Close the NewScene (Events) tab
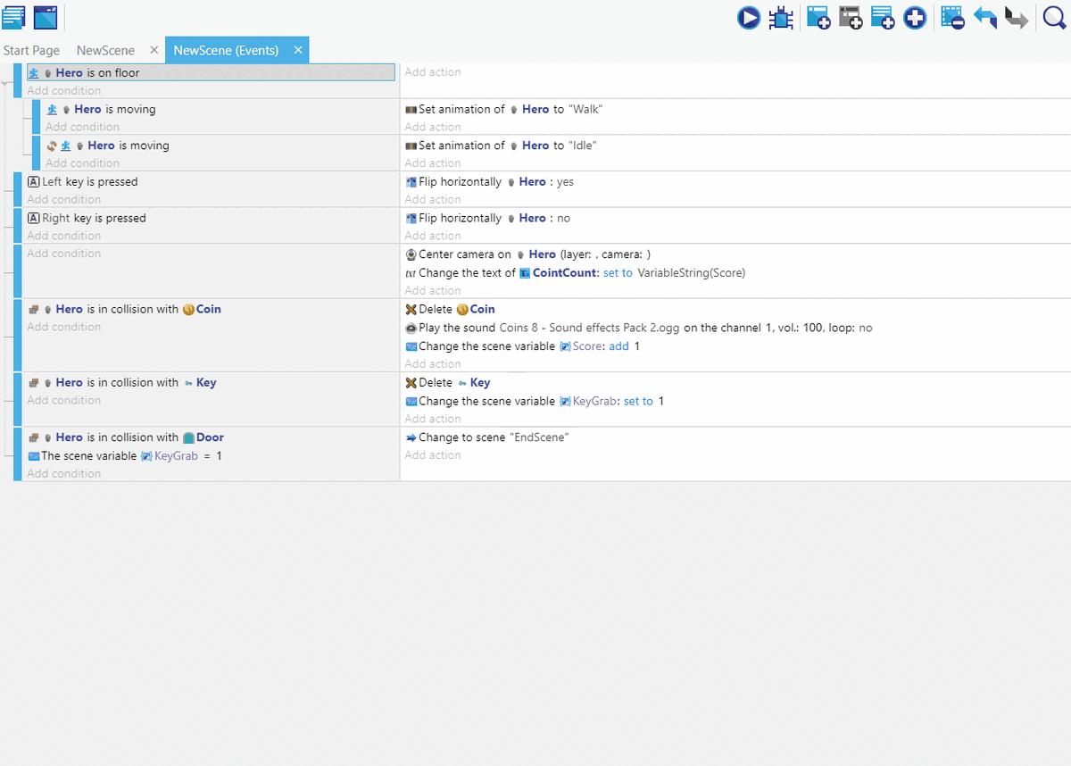 coord(298,51)
